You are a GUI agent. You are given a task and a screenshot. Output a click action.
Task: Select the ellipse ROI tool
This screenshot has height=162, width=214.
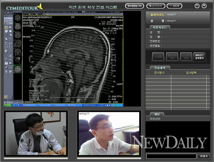pyautogui.click(x=10, y=67)
